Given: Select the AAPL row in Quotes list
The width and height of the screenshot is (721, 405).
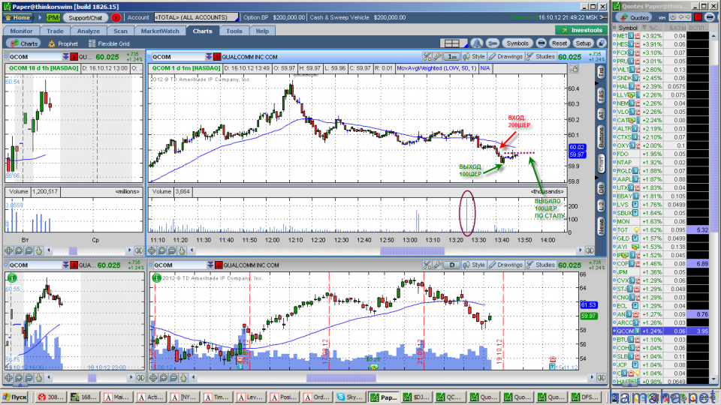Looking at the screenshot, I should (x=660, y=179).
